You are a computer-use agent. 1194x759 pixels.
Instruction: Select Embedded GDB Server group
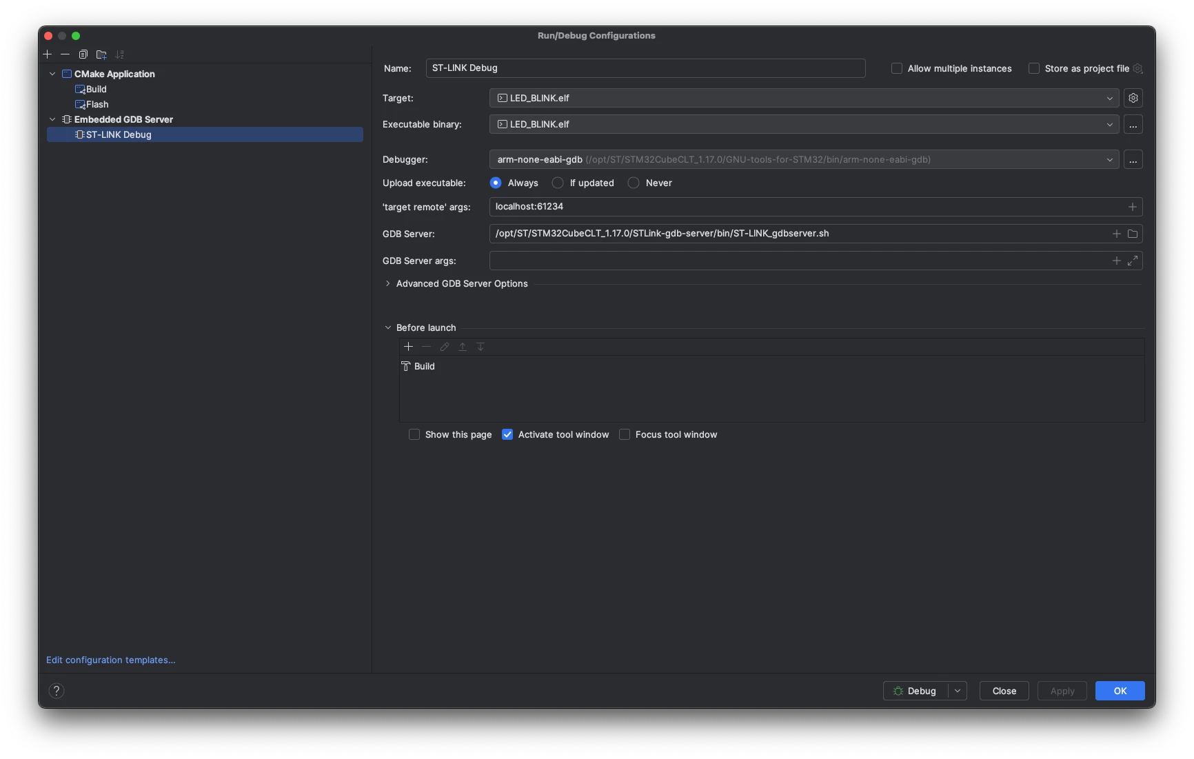click(205, 119)
